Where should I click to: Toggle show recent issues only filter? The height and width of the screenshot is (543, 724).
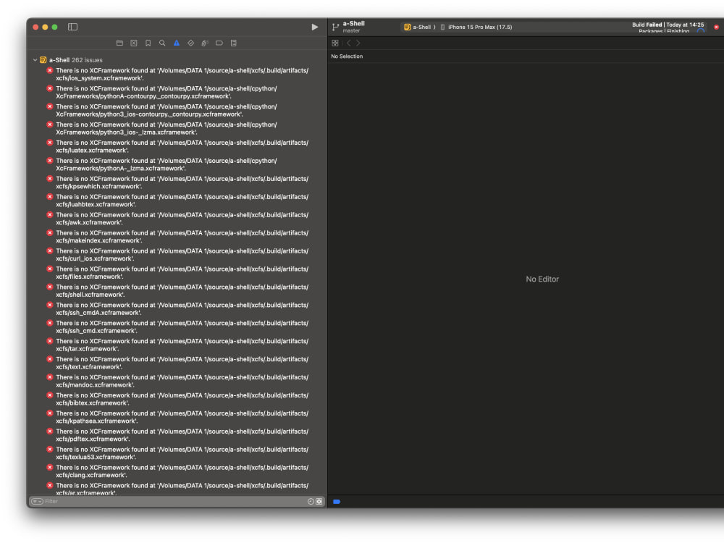[x=311, y=502]
